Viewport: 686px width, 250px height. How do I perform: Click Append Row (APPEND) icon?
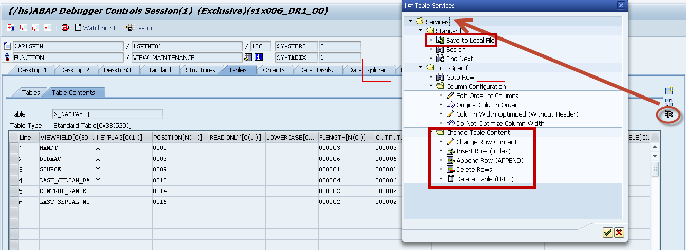[451, 161]
